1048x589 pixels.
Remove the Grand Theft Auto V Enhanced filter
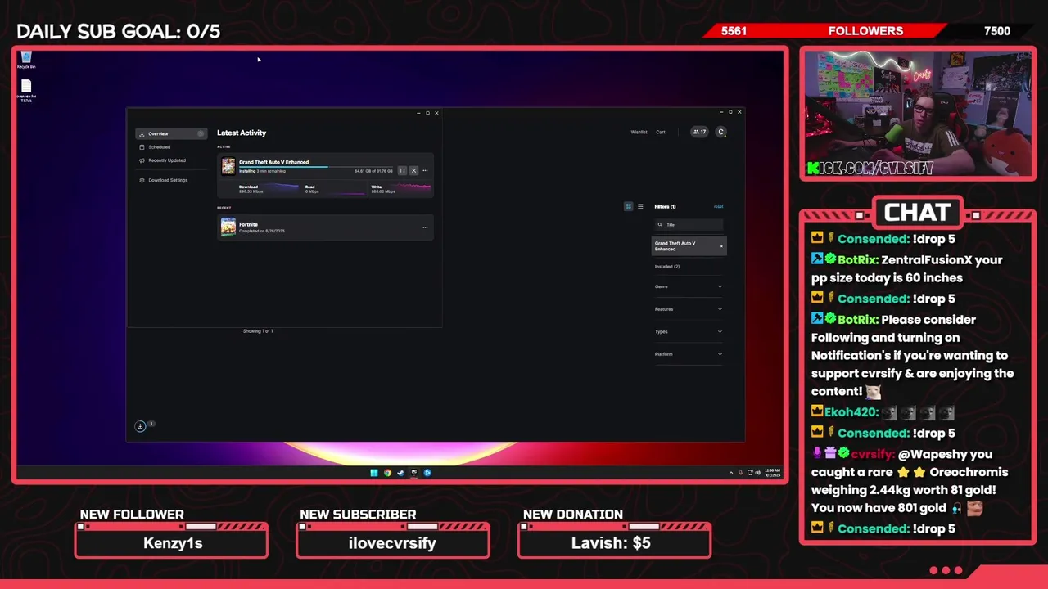(721, 246)
